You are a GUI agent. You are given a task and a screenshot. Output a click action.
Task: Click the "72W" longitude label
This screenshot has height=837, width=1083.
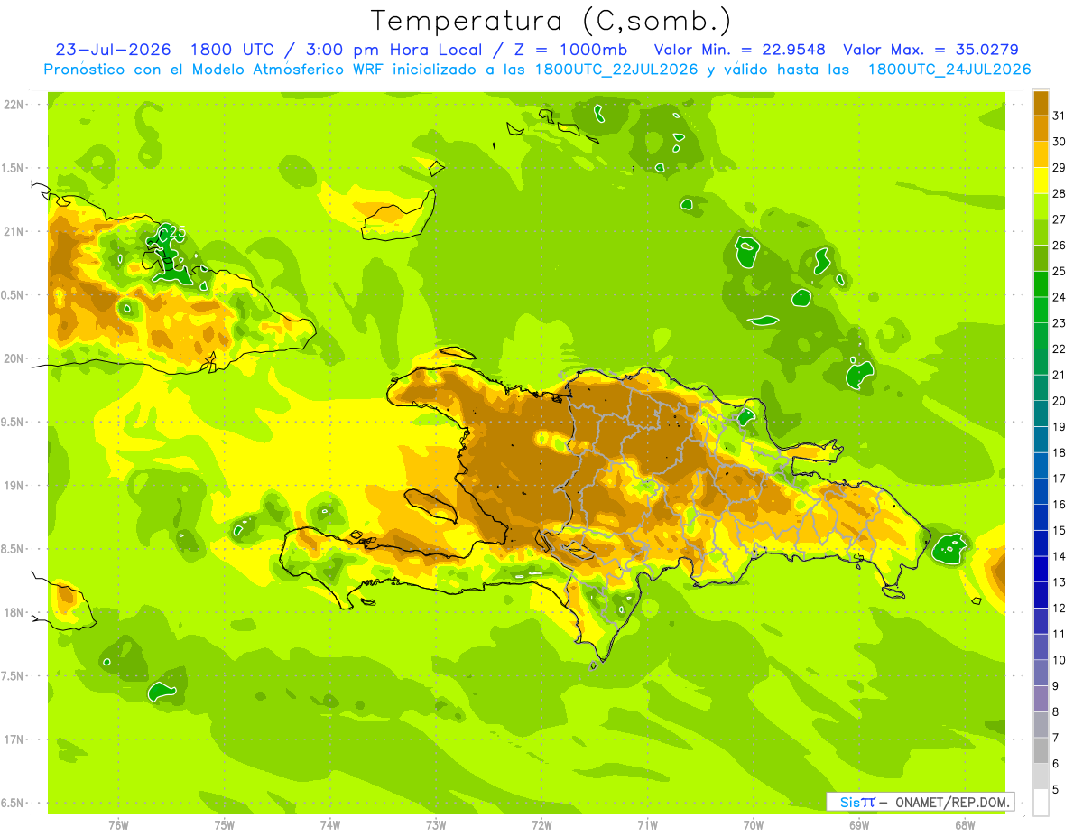[x=541, y=824]
